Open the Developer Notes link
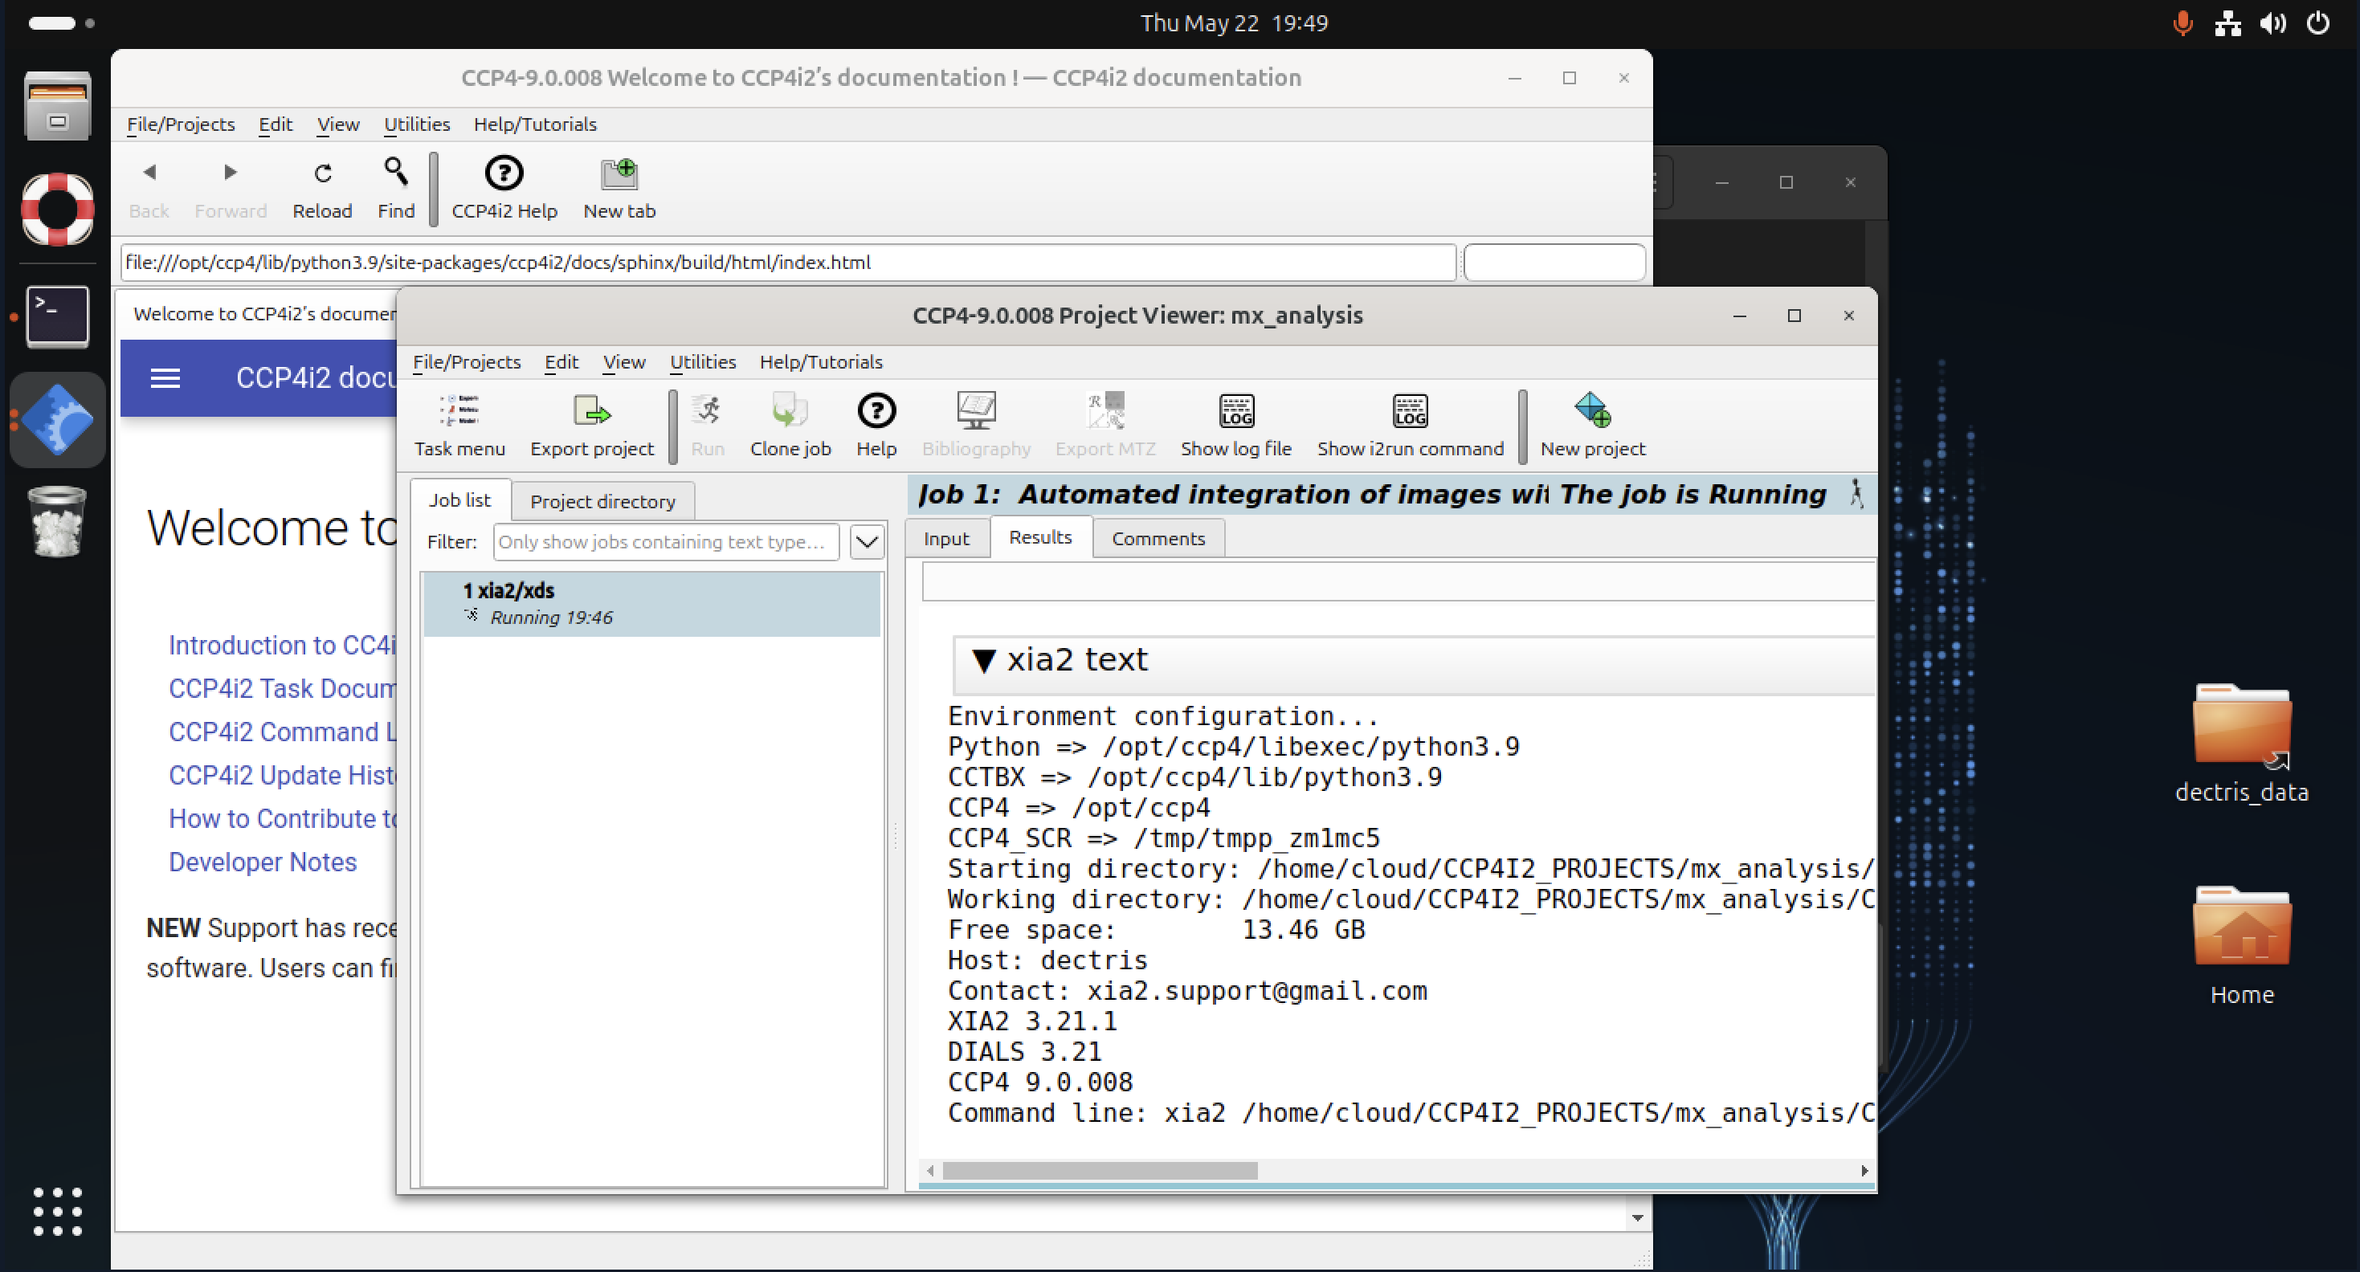This screenshot has width=2360, height=1272. (263, 862)
